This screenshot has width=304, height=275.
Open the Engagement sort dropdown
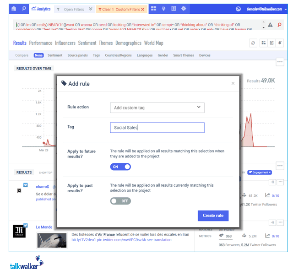click(x=260, y=173)
